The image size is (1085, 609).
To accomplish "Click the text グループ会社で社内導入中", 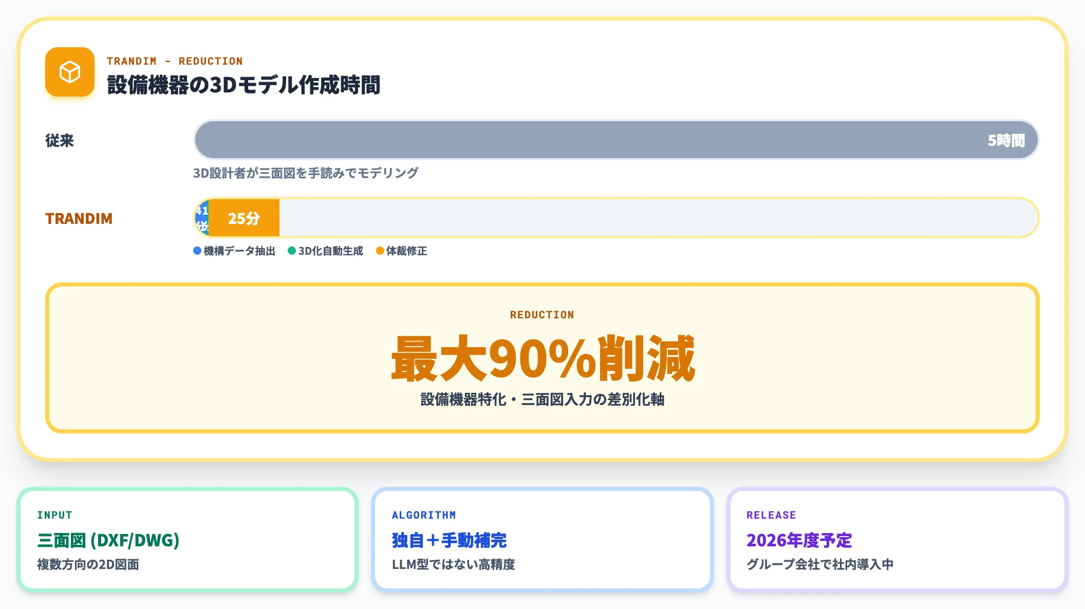I will pos(820,564).
